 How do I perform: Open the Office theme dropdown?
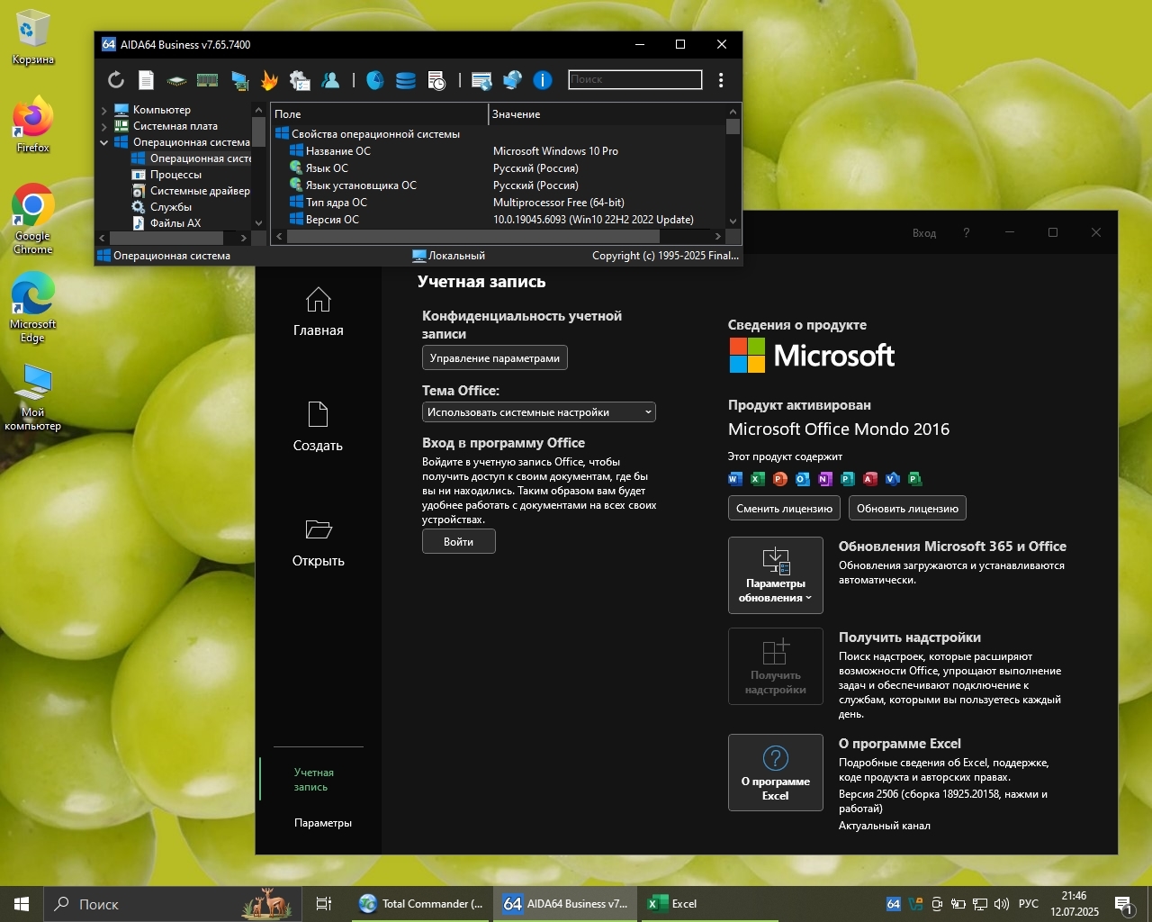(x=538, y=412)
